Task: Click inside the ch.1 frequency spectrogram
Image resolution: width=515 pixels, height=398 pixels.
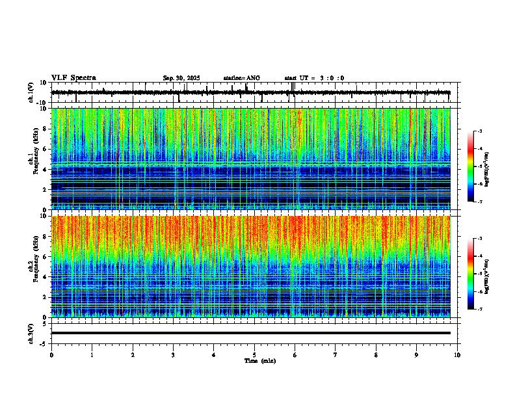Action: pos(251,159)
